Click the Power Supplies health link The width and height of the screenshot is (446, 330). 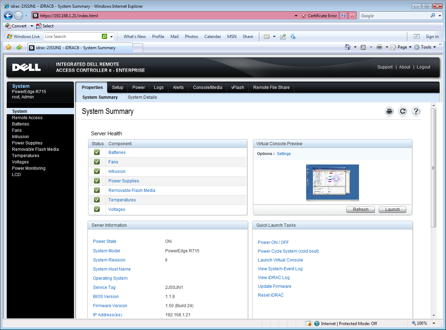point(124,181)
